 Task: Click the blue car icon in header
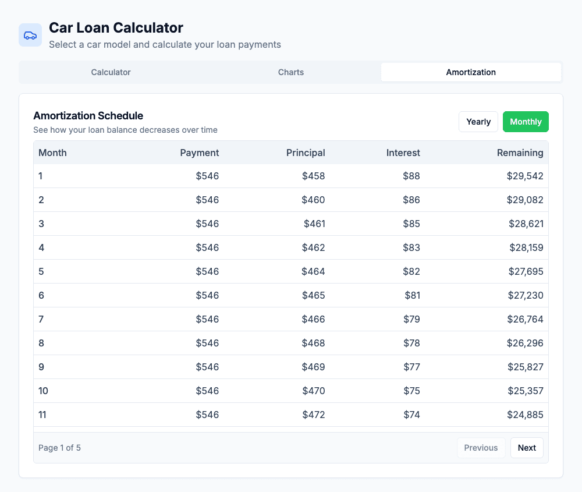tap(30, 36)
